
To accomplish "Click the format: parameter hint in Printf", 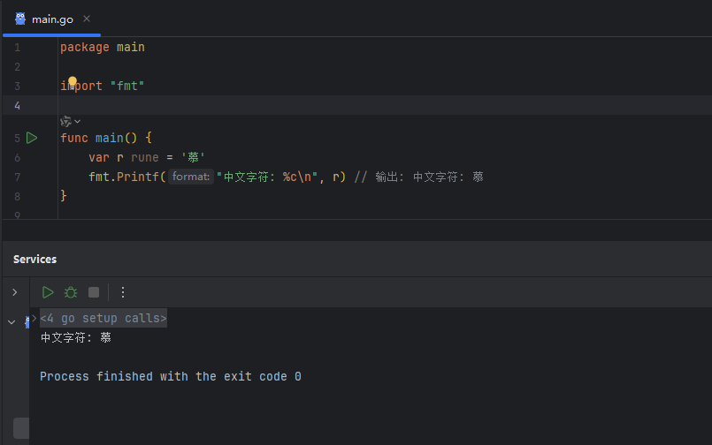I will [191, 177].
